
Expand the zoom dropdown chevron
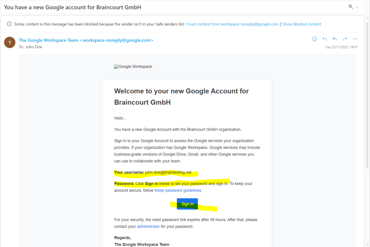click(x=357, y=8)
